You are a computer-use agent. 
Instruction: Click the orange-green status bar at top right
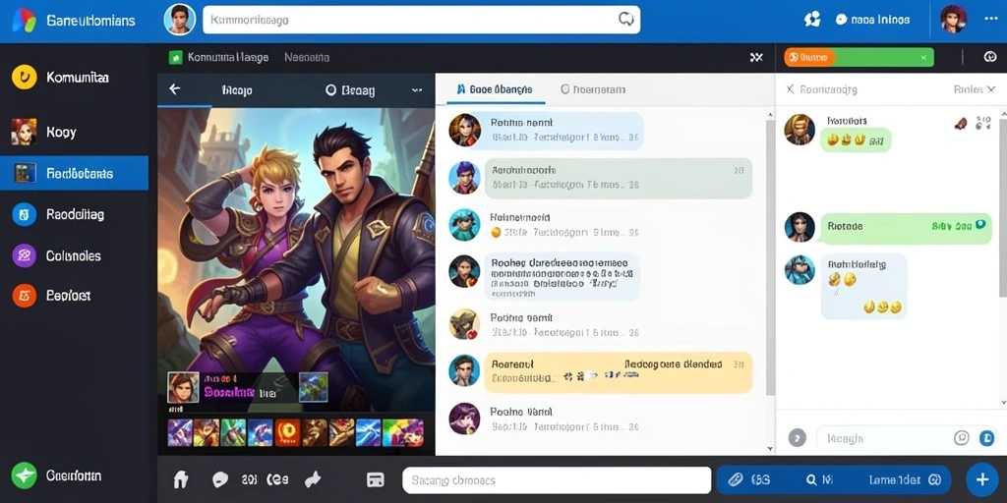pos(859,58)
